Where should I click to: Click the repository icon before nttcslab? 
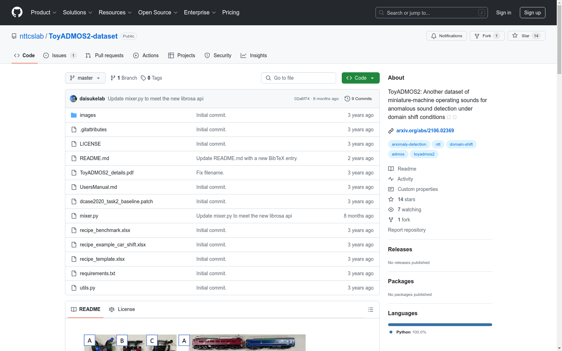click(14, 36)
